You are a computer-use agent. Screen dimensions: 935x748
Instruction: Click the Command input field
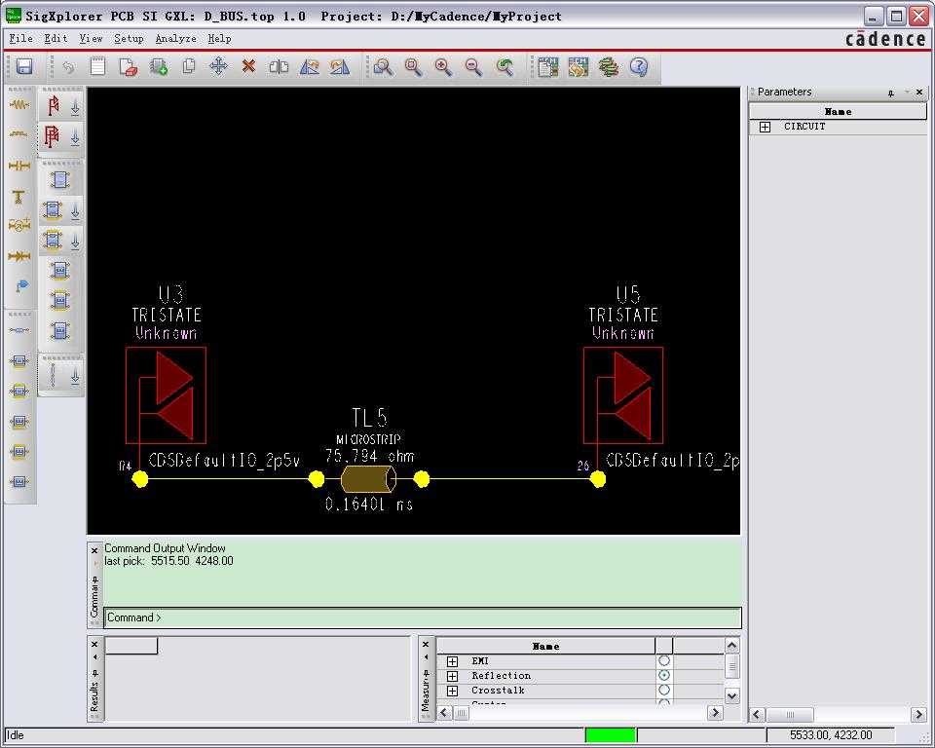(423, 617)
